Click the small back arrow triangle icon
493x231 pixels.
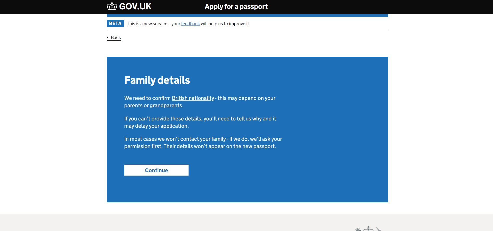coord(108,37)
